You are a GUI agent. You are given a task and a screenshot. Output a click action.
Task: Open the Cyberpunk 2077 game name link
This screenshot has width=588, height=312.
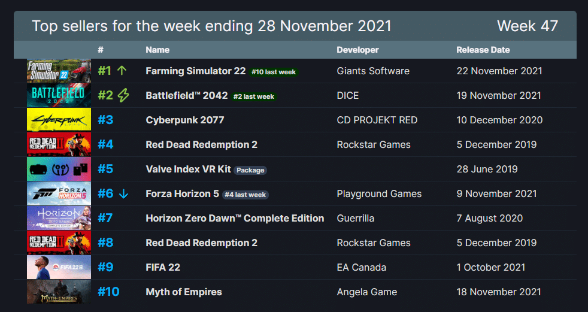tap(185, 120)
